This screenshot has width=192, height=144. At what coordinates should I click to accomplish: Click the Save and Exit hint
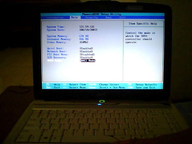tap(145, 88)
